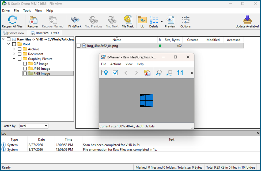The image size is (261, 171).
Task: Check the Document folder checkbox
Action: [x=20, y=54]
